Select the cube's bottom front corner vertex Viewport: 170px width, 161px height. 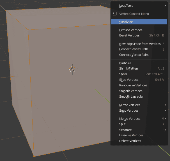click(34, 157)
